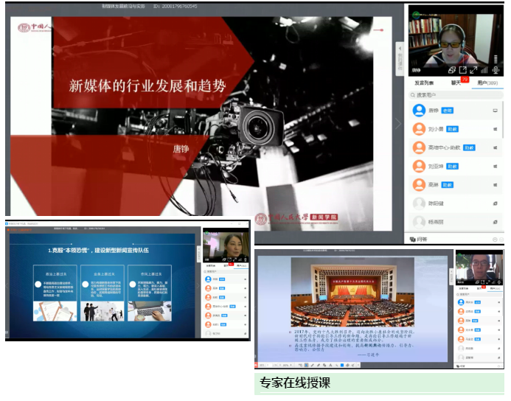The width and height of the screenshot is (511, 401).
Task: Click the device icon beside 唐铮 in user list
Action: (495, 111)
